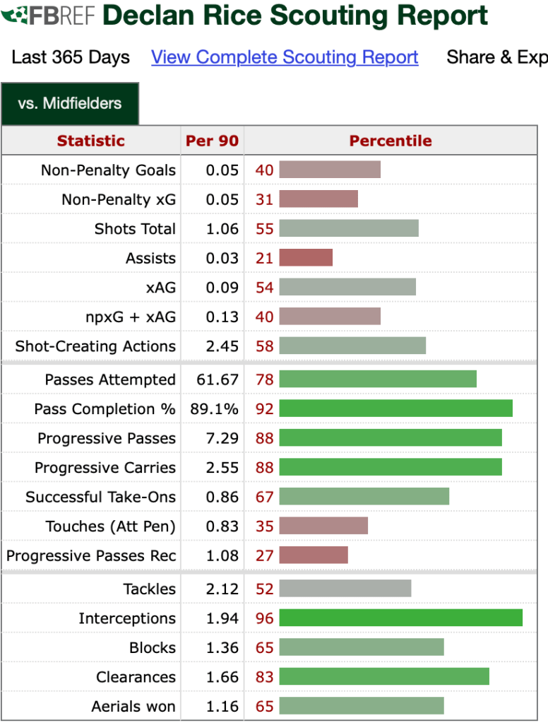Viewport: 548px width, 723px height.
Task: Open the View Complete Scouting Report link
Action: (285, 57)
